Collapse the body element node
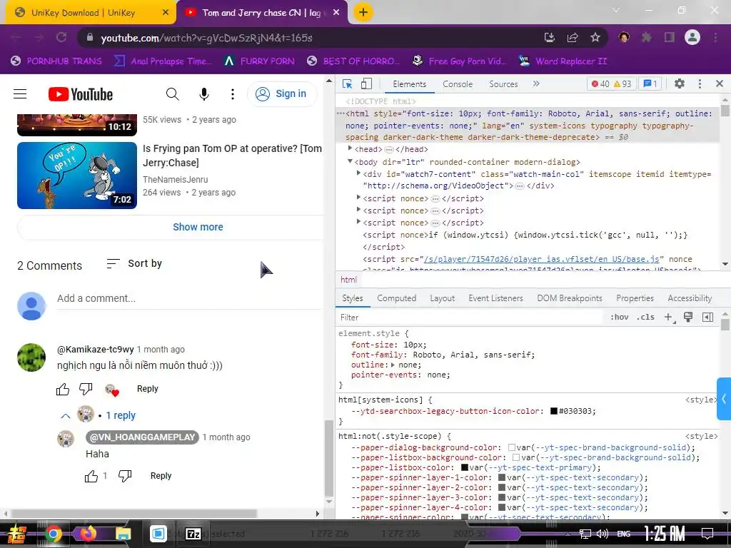This screenshot has width=731, height=548. coord(350,161)
